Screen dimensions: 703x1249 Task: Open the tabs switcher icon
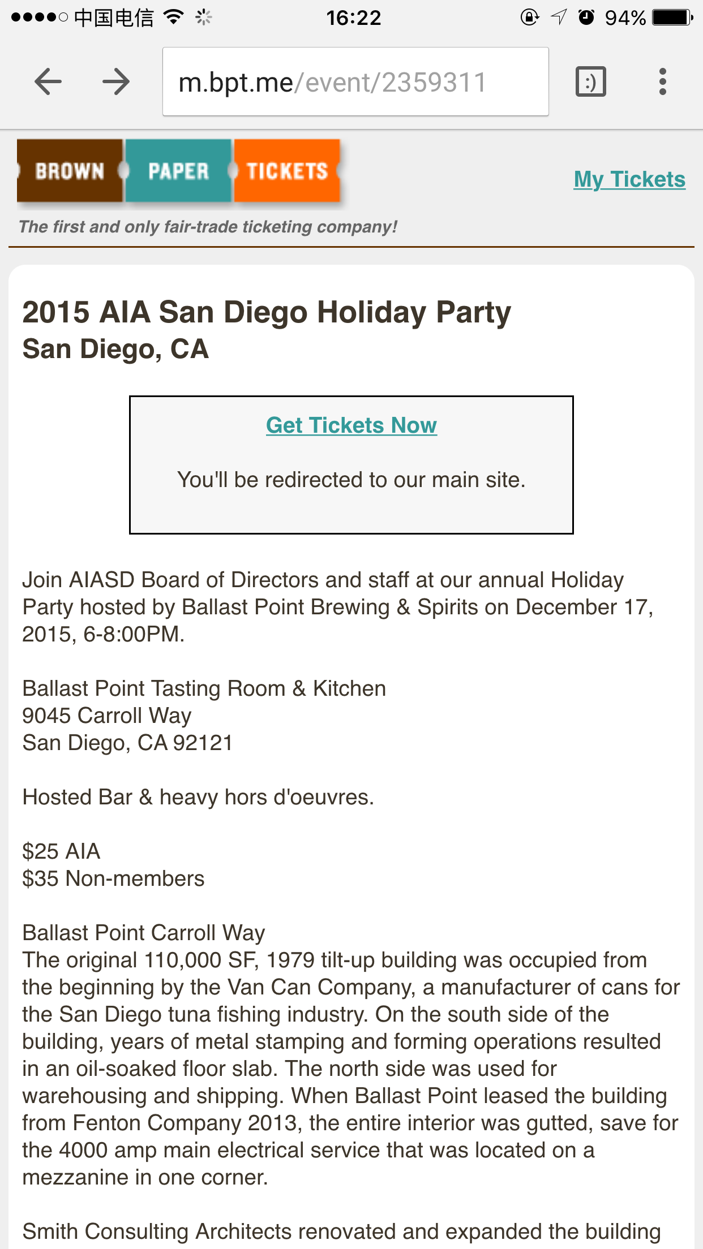tap(591, 82)
